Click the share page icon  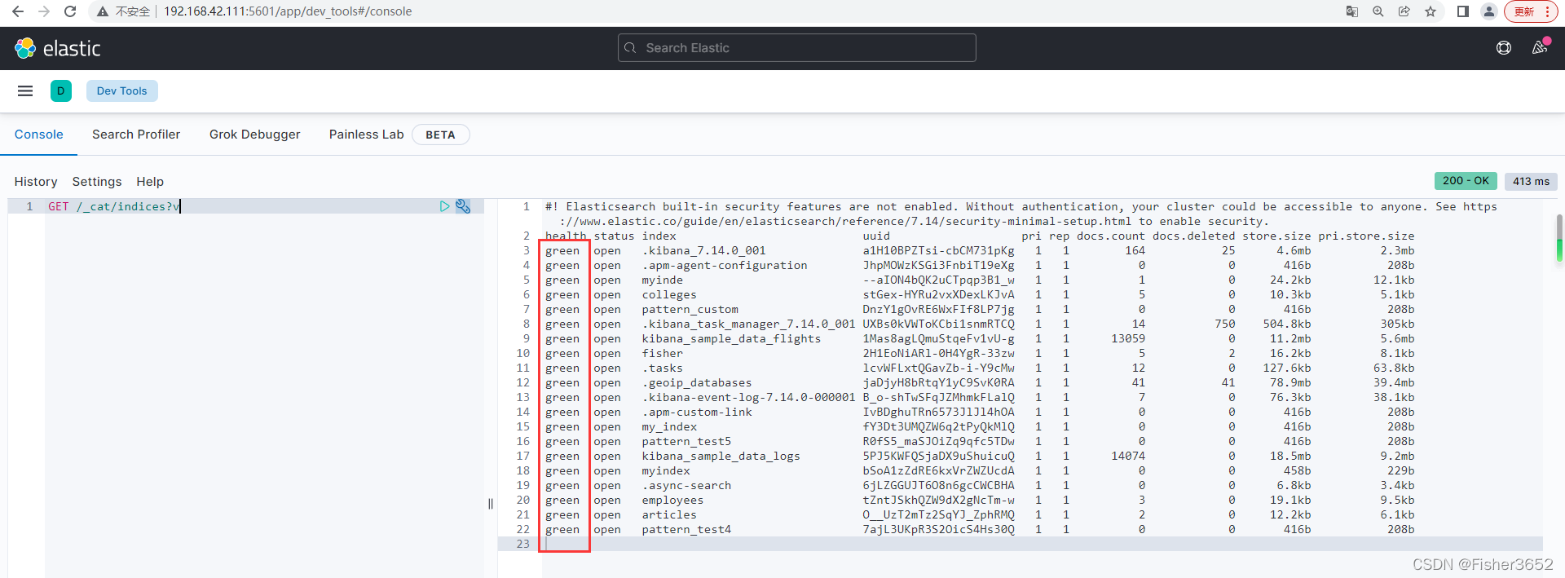point(1404,11)
